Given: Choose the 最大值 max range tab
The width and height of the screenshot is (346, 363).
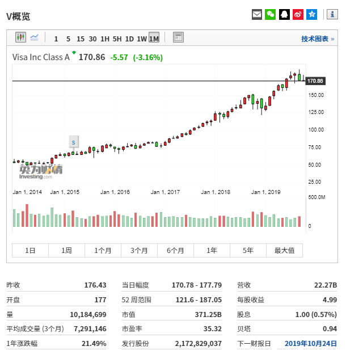Looking at the screenshot, I should pos(284,250).
